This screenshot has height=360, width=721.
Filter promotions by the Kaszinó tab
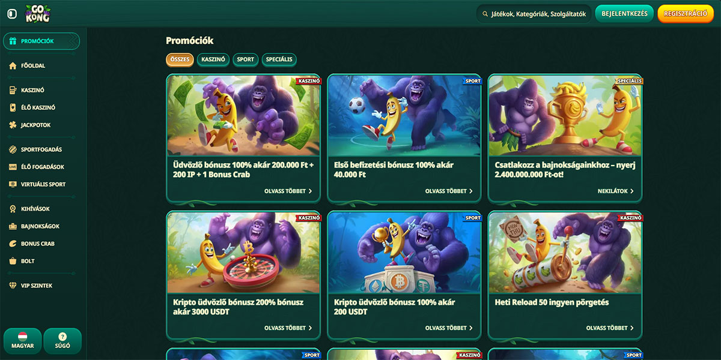[213, 59]
